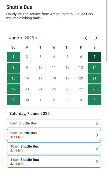Pick Saturday 21 June date
The height and width of the screenshot is (169, 108).
tap(94, 78)
